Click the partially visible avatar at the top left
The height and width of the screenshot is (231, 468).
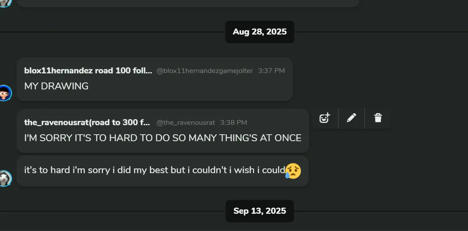[x=4, y=3]
